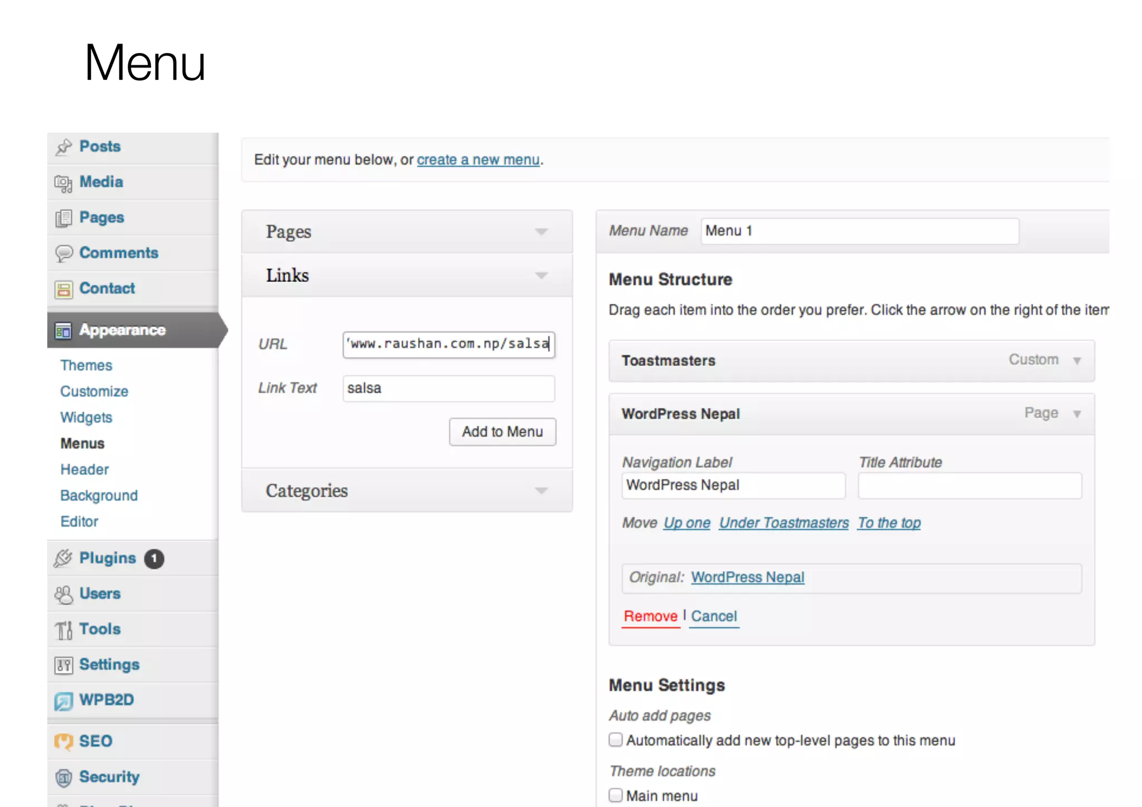
Task: Open the Themes submenu item
Action: (86, 365)
